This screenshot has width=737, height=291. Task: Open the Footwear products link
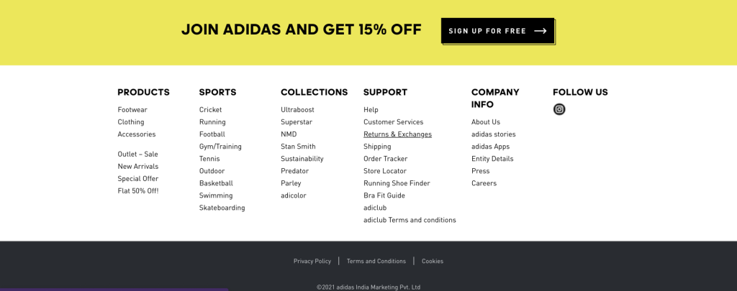point(132,110)
